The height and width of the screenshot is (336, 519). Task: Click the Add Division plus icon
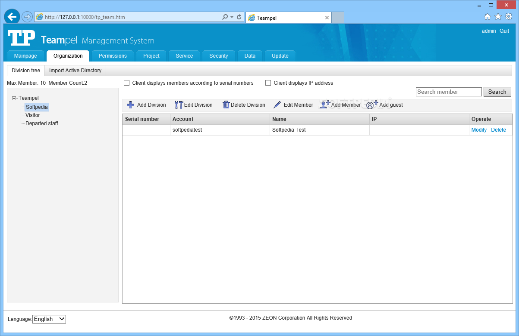pyautogui.click(x=130, y=105)
